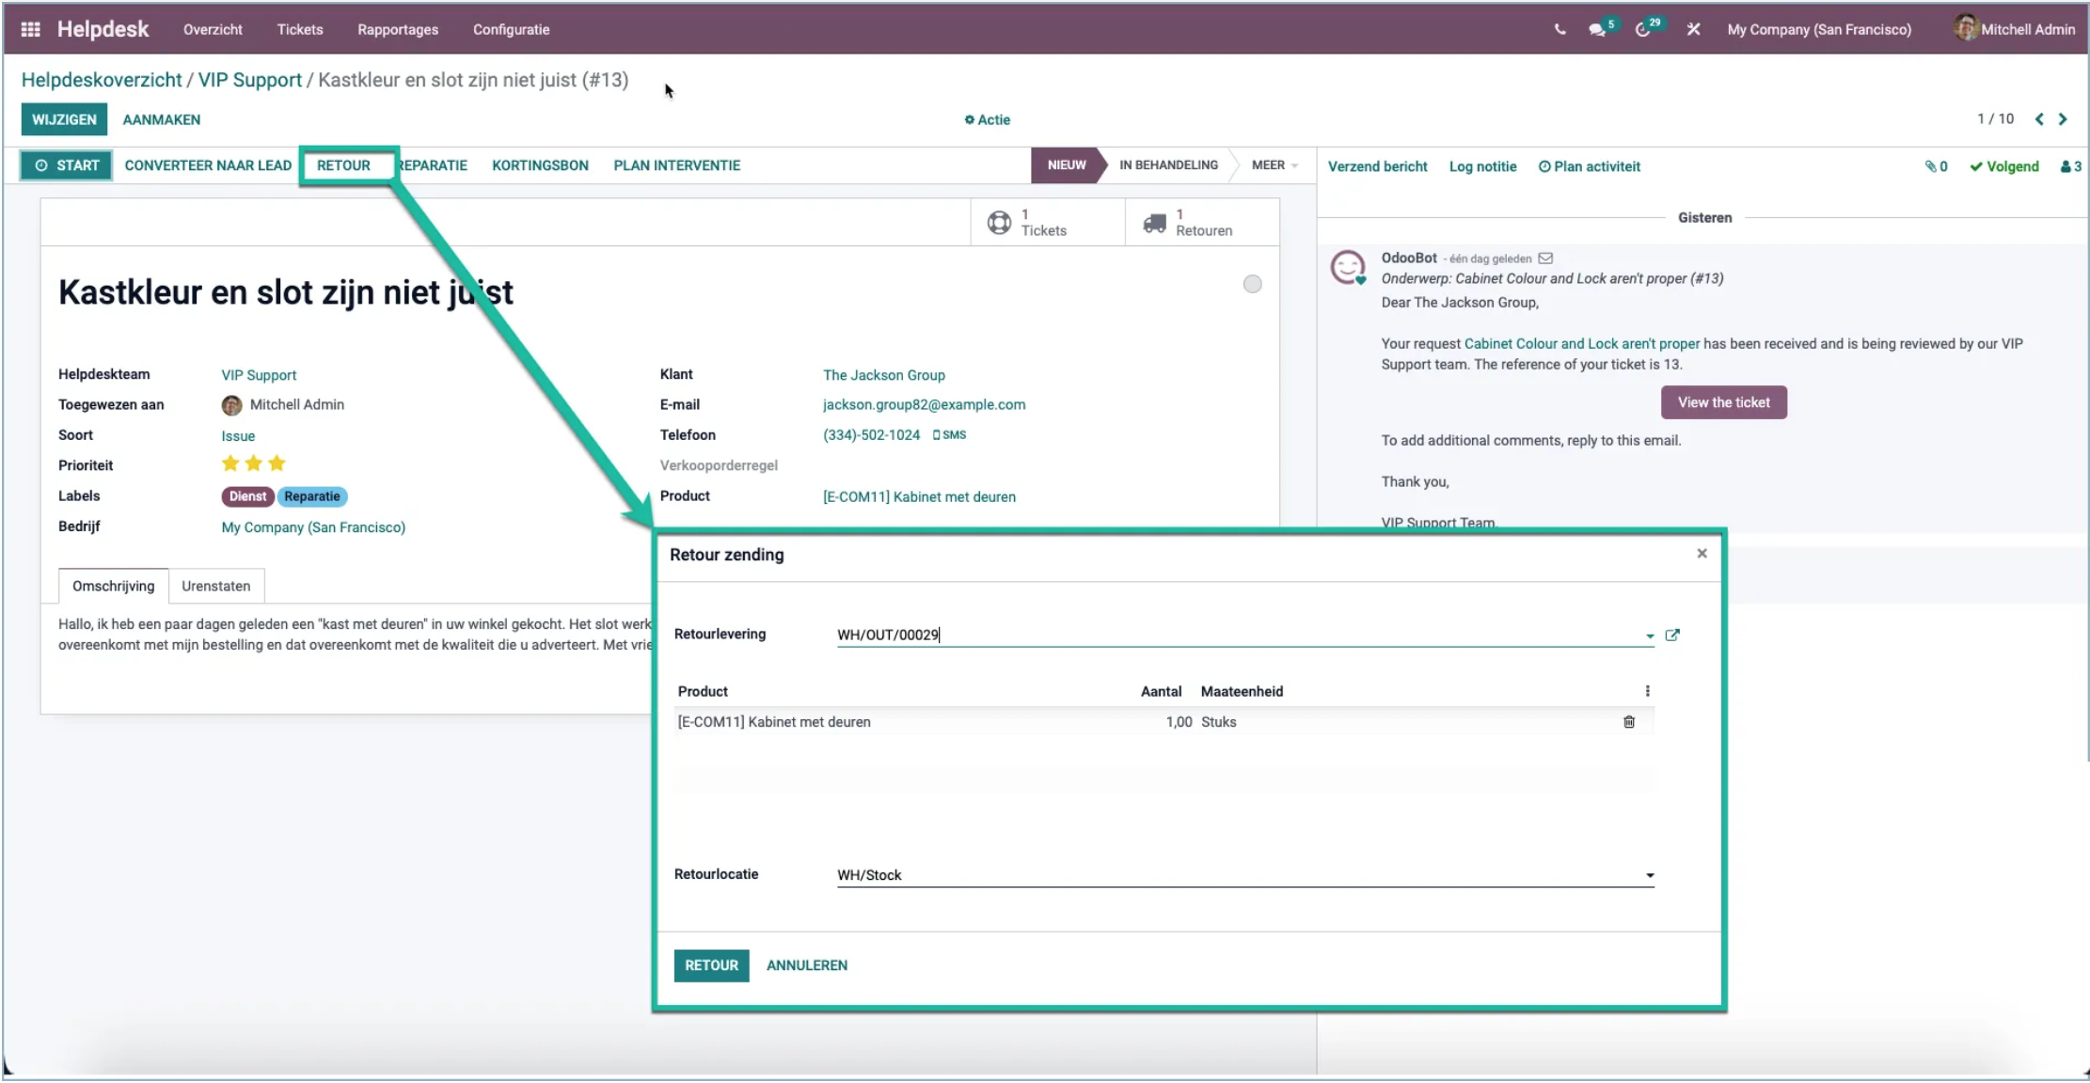2090x1083 pixels.
Task: Toggle the IN BEHANDELING stage
Action: coord(1167,165)
